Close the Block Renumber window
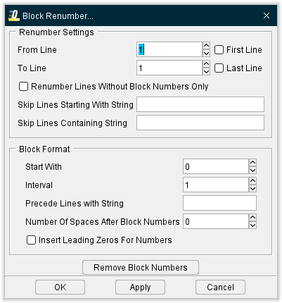282x303 pixels. pos(267,16)
